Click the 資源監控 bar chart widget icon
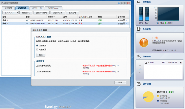 click(138, 2)
